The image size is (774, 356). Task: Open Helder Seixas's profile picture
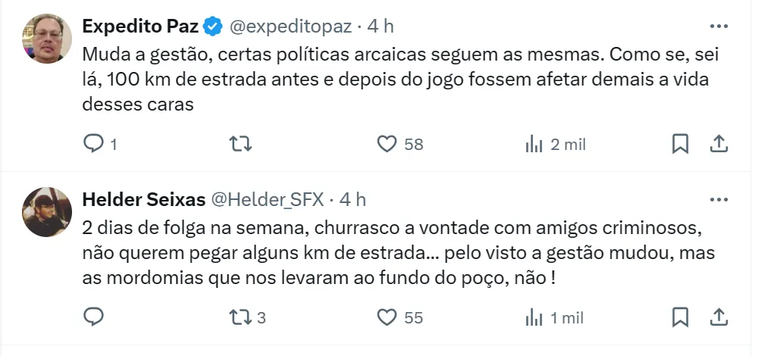pos(47,212)
